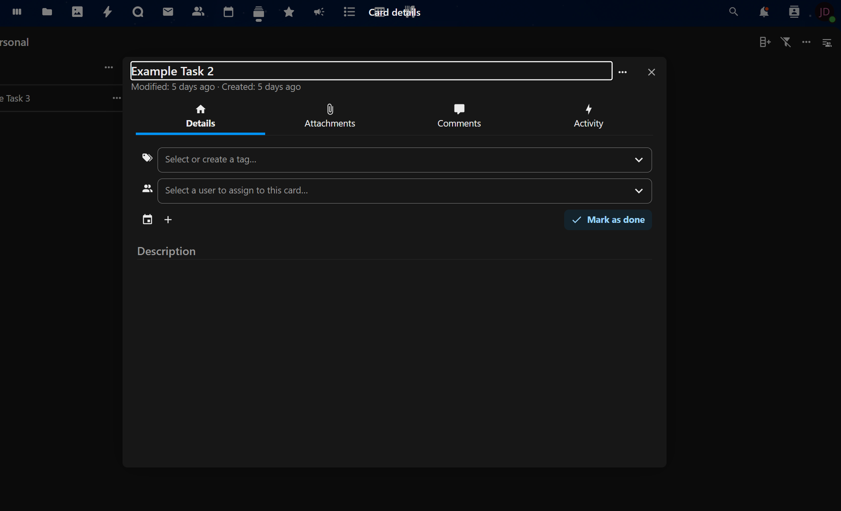The width and height of the screenshot is (841, 511).
Task: Open the Files app icon
Action: pyautogui.click(x=47, y=12)
